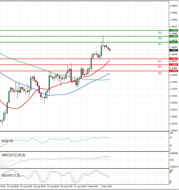The height and width of the screenshot is (190, 179).
Task: Click the R3 resistance label
Action: click(160, 33)
